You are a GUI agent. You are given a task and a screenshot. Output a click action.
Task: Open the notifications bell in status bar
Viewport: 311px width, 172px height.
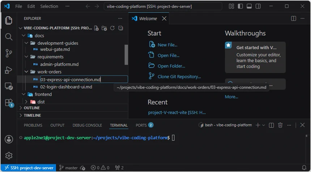[x=304, y=168]
